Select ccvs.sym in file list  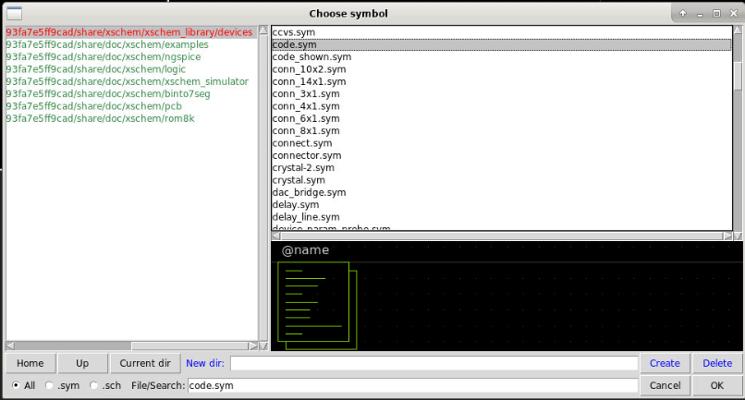pos(502,32)
